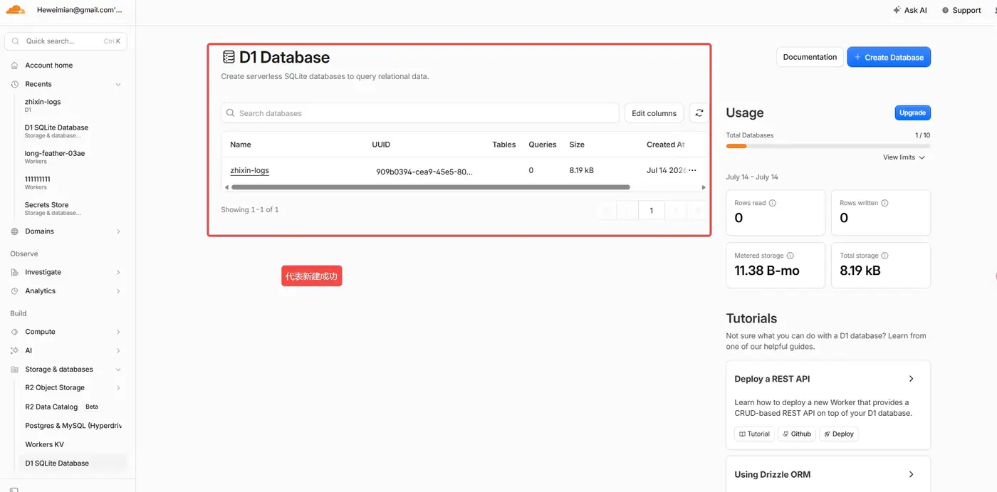The height and width of the screenshot is (492, 997).
Task: Expand the Domains section
Action: (118, 231)
